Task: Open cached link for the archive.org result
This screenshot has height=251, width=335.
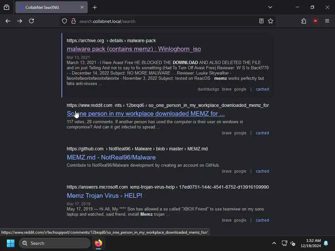Action: (262, 89)
